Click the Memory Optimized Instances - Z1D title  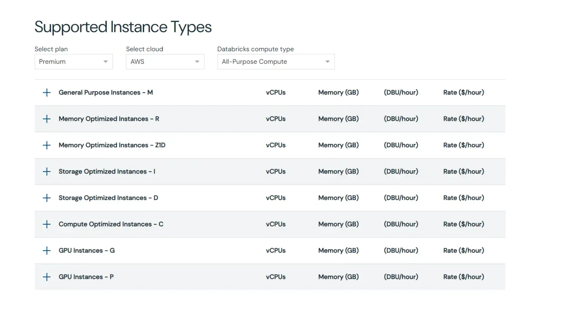point(112,145)
